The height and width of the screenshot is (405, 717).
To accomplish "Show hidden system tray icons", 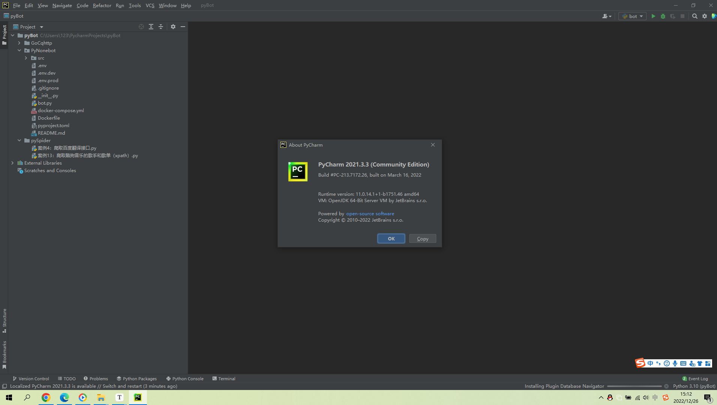I will 601,397.
